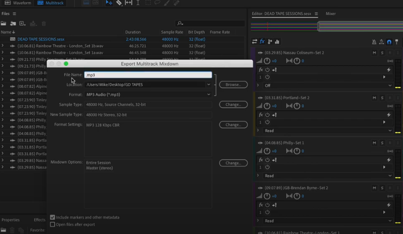This screenshot has height=234, width=403.
Task: Expand Rainbow Theatre - London_Set 1a.wav file row
Action: [3, 52]
